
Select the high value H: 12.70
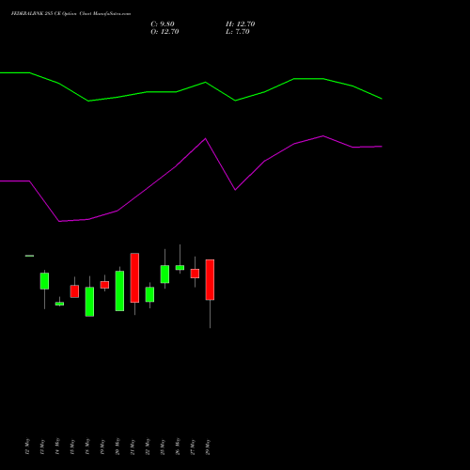[x=240, y=24]
